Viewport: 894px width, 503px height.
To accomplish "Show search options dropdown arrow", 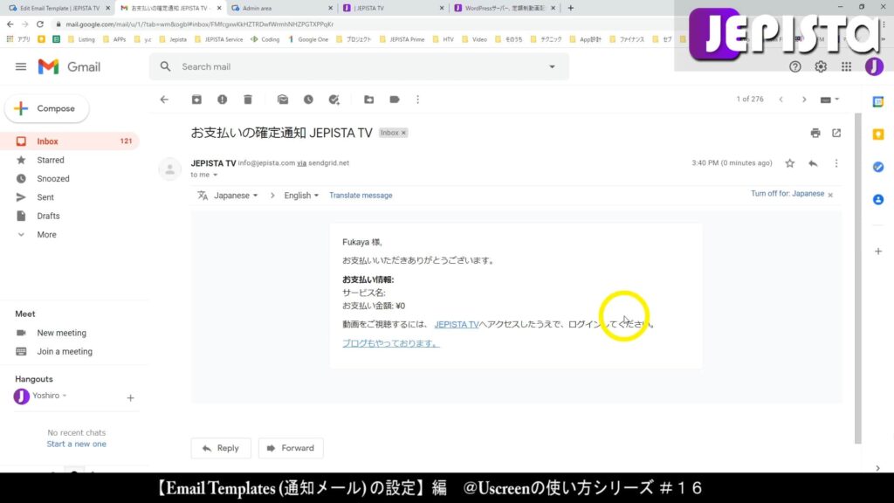I will [552, 66].
